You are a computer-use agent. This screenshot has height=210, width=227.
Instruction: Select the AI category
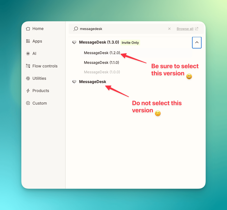coord(34,54)
